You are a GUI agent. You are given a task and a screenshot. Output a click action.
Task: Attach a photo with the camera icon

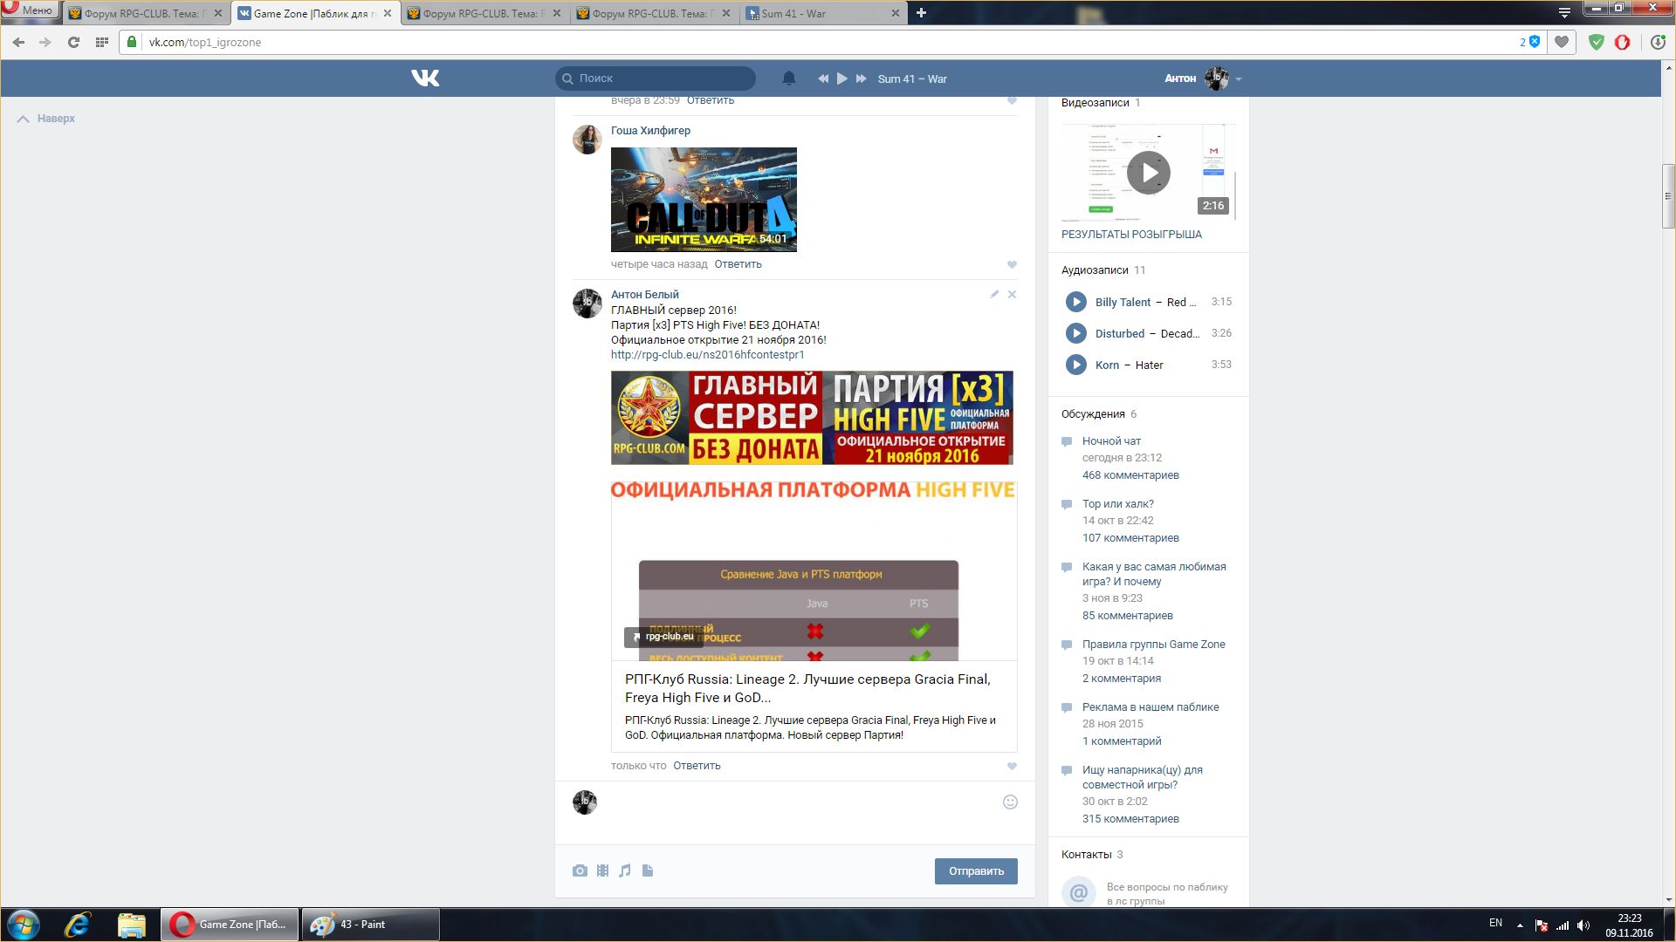[x=580, y=870]
